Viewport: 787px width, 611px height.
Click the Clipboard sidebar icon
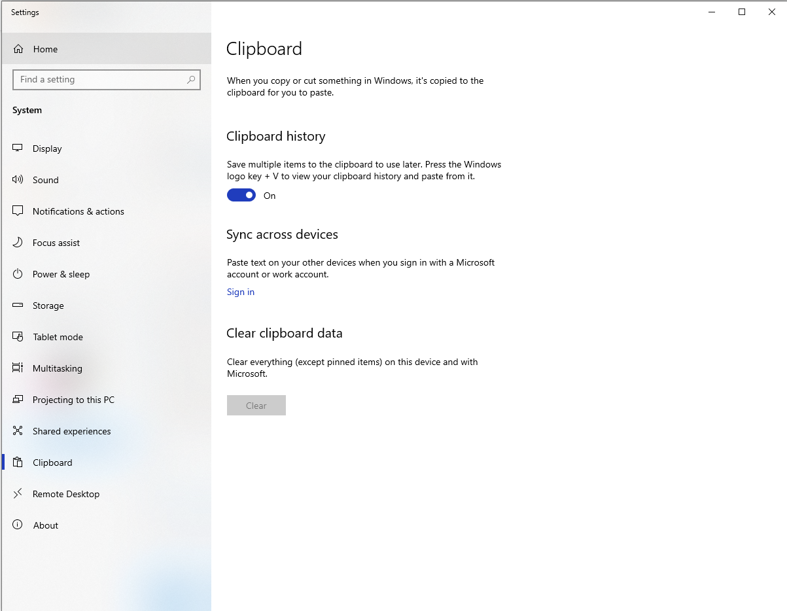coord(18,463)
